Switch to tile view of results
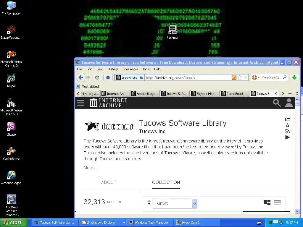The image size is (303, 227). (x=267, y=202)
